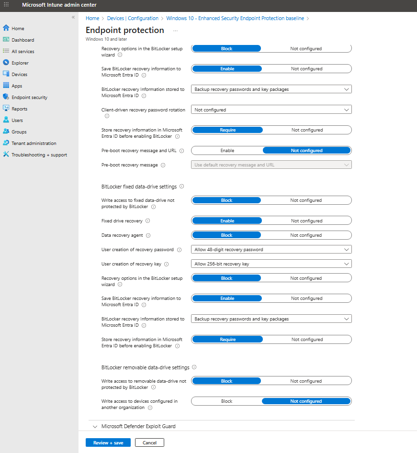Image resolution: width=417 pixels, height=453 pixels.
Task: Click the Devices monitor icon in sidebar
Action: click(6, 74)
